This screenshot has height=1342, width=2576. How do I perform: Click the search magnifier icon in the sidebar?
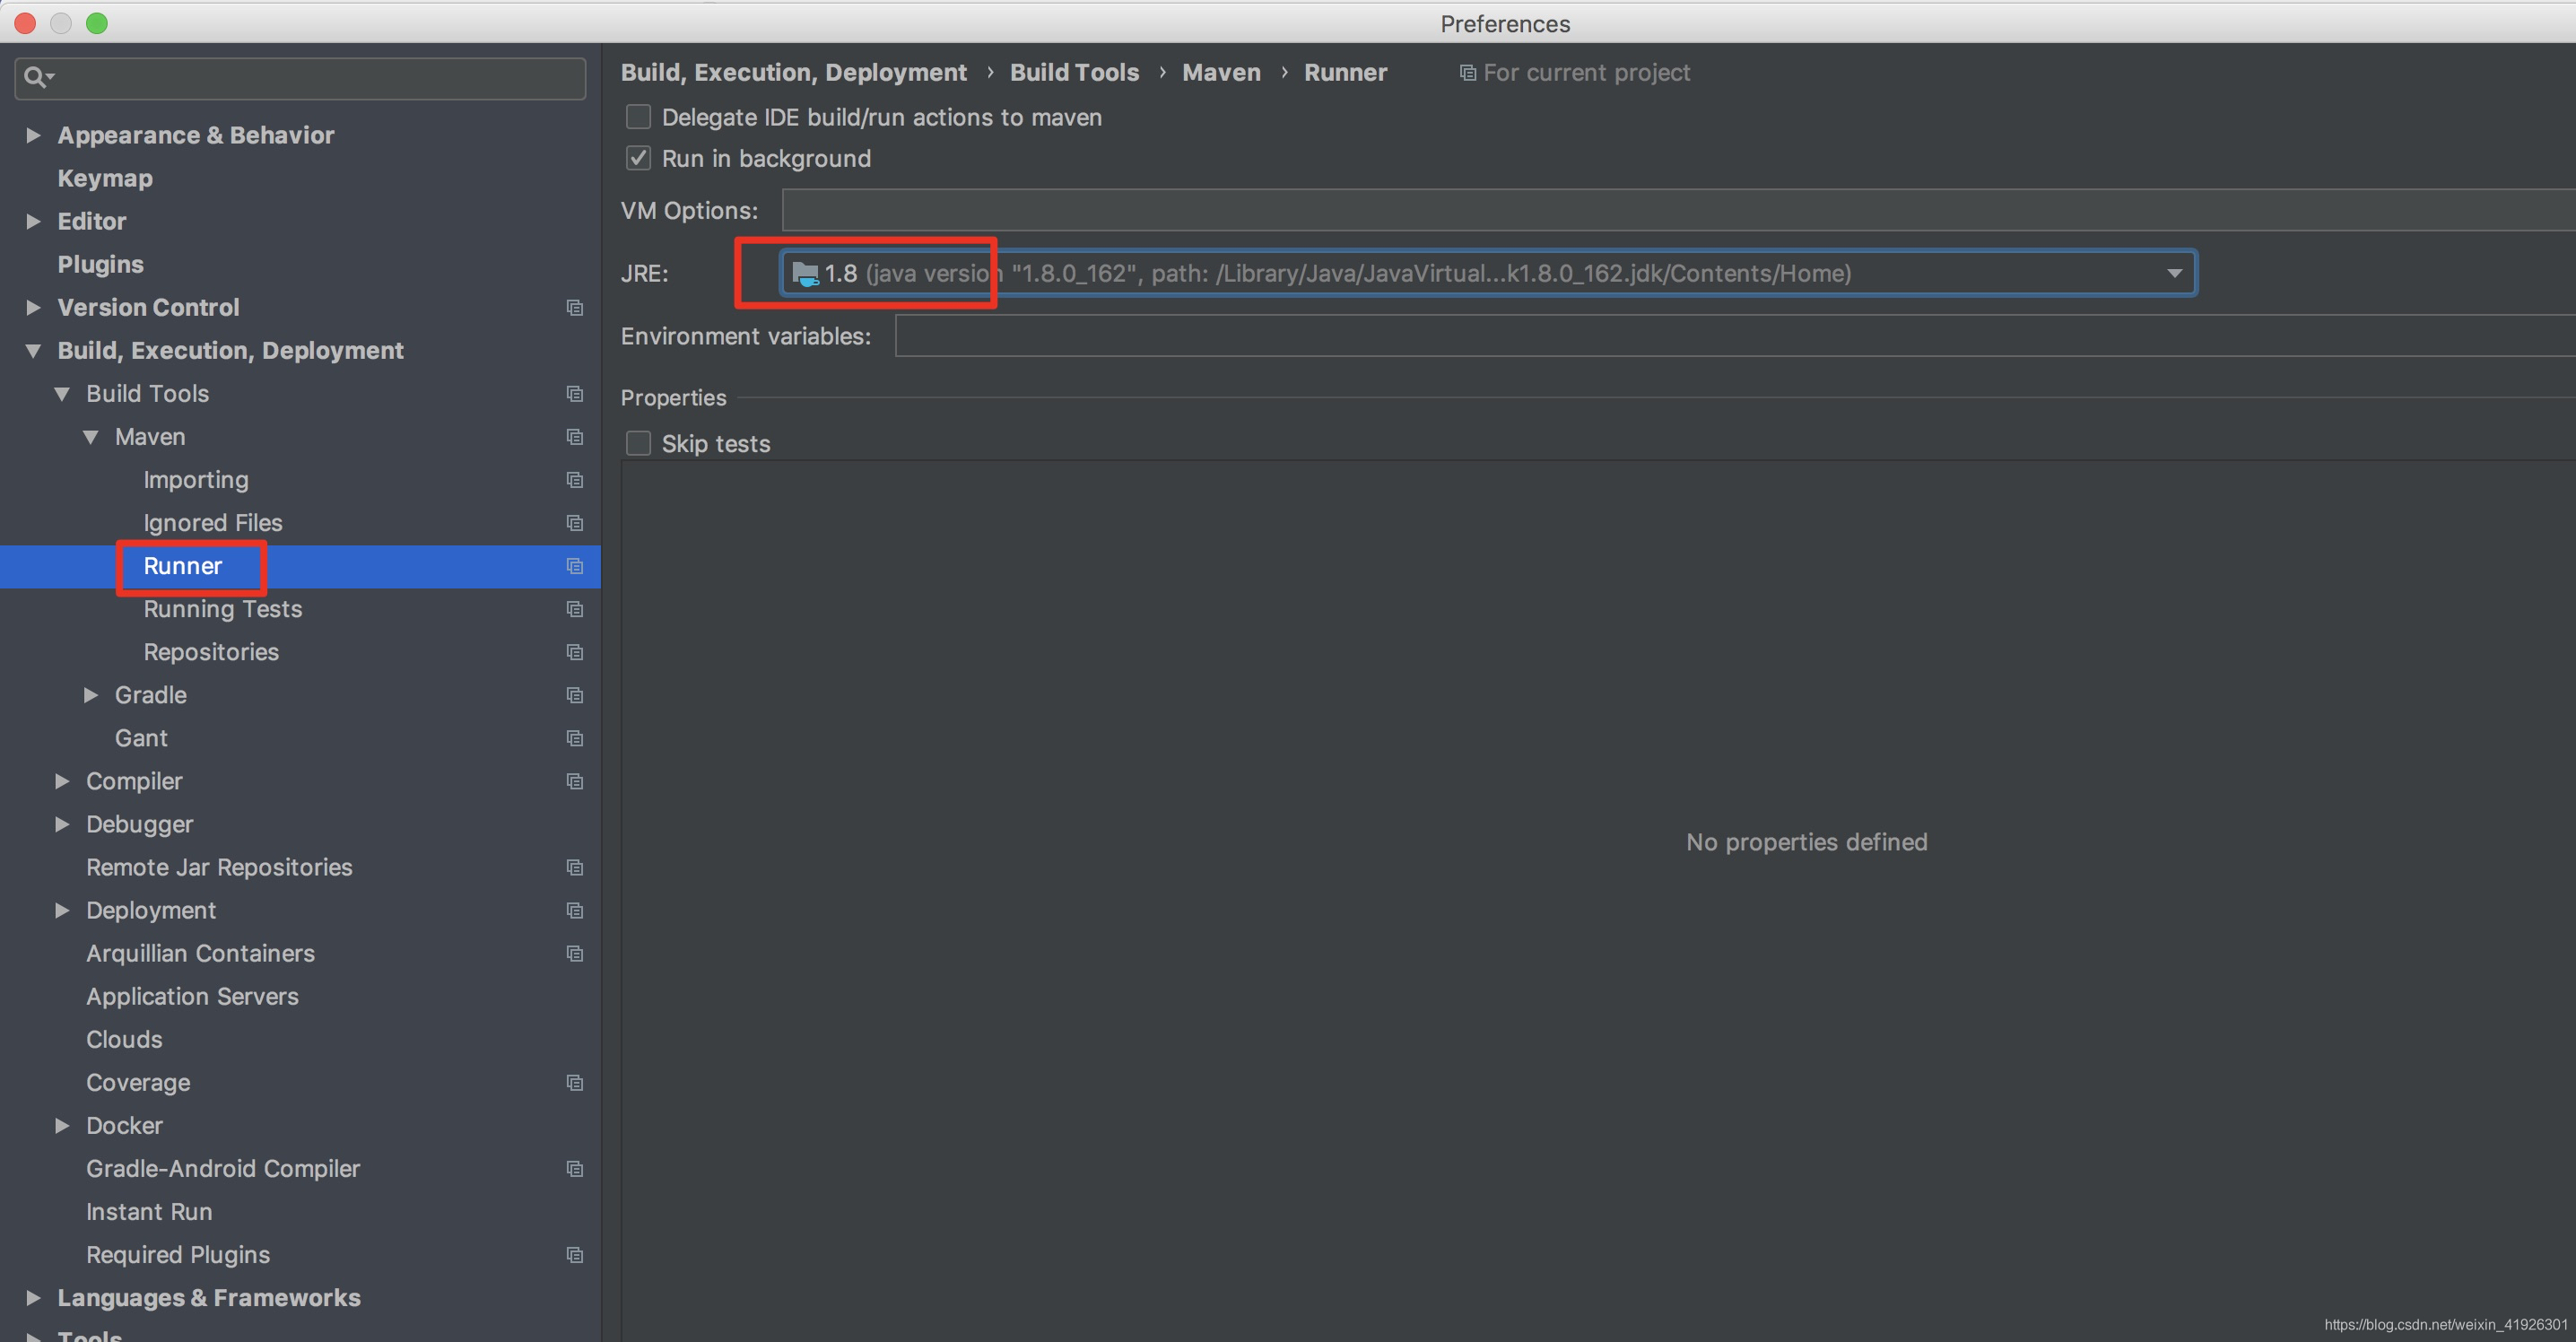pyautogui.click(x=36, y=77)
